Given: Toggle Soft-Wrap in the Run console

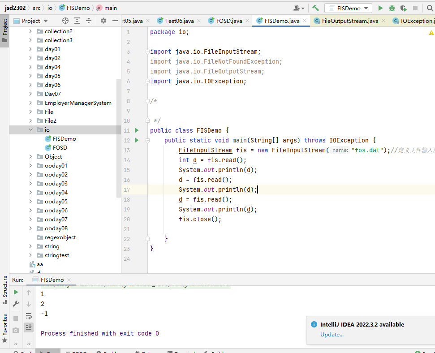Looking at the screenshot, I should (x=29, y=316).
